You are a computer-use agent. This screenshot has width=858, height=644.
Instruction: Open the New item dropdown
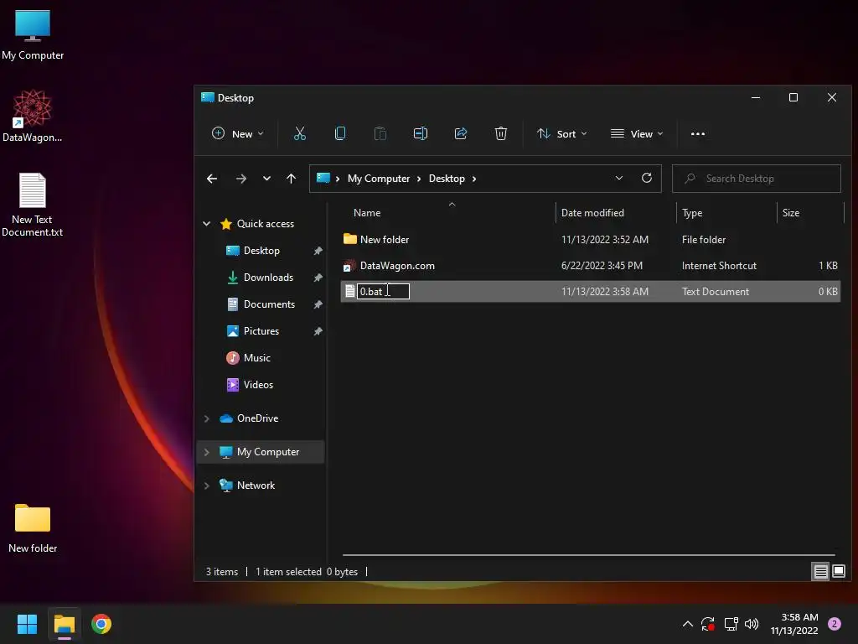tap(237, 133)
